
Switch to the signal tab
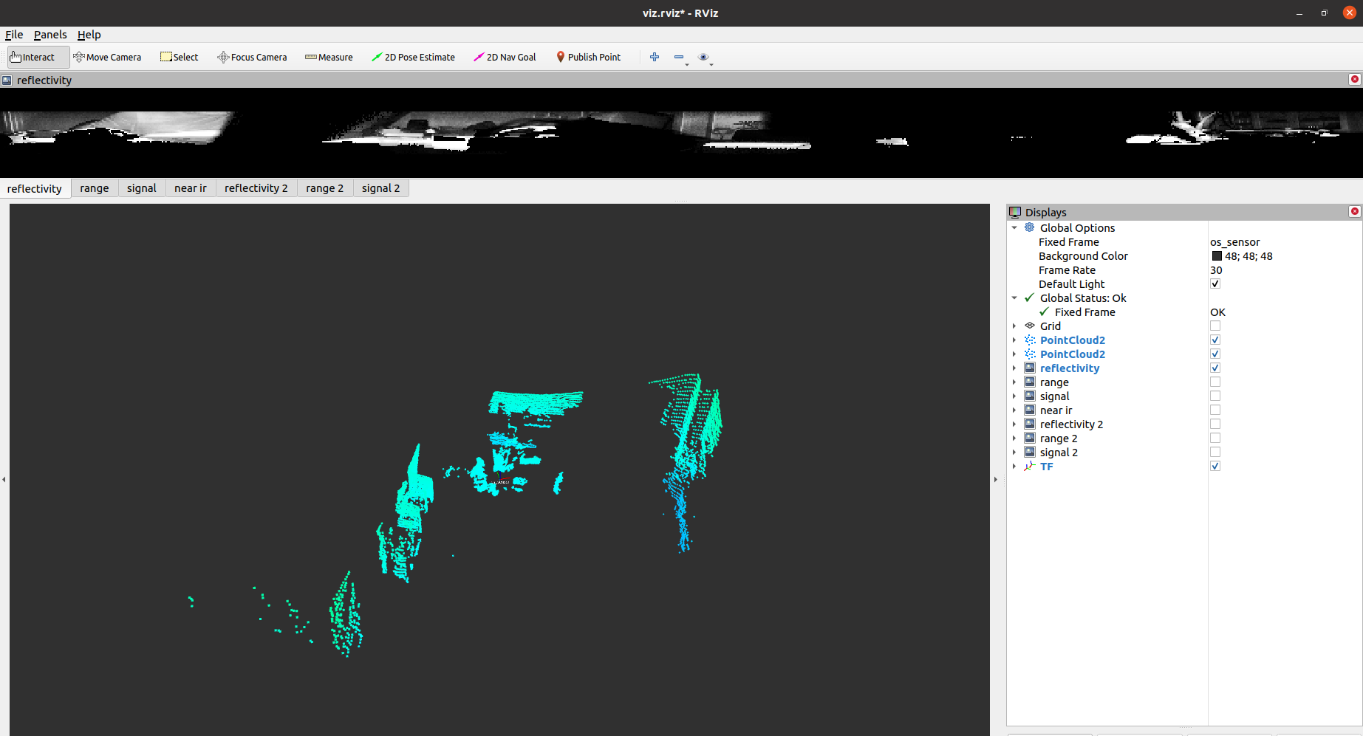pyautogui.click(x=142, y=188)
